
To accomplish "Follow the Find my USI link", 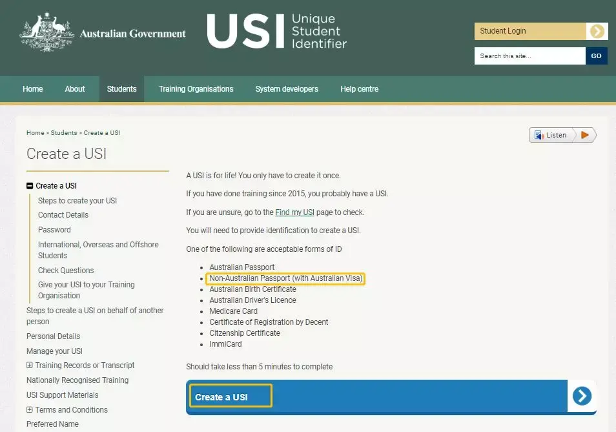I will coord(294,212).
